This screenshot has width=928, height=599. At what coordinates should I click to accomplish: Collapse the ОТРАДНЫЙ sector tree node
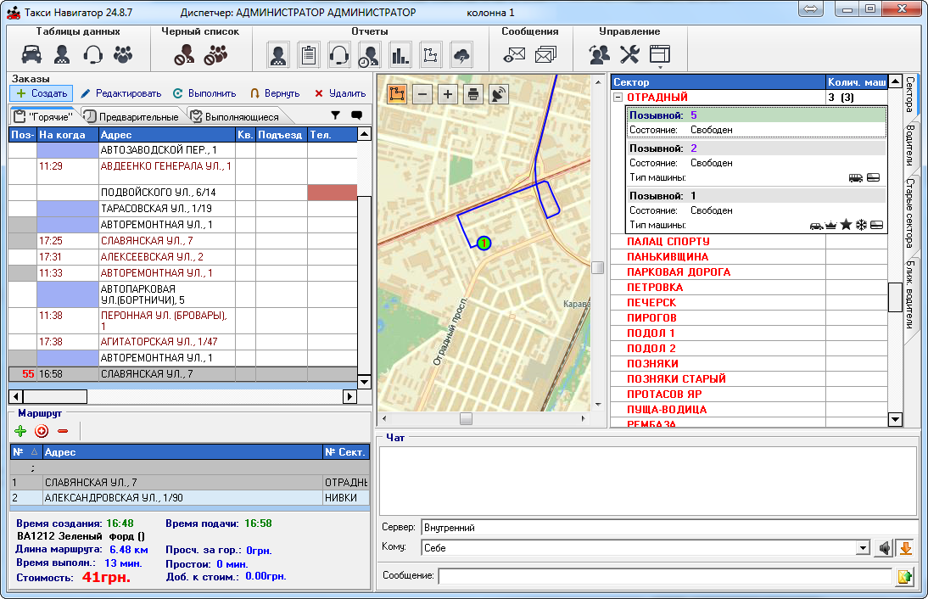coord(618,98)
